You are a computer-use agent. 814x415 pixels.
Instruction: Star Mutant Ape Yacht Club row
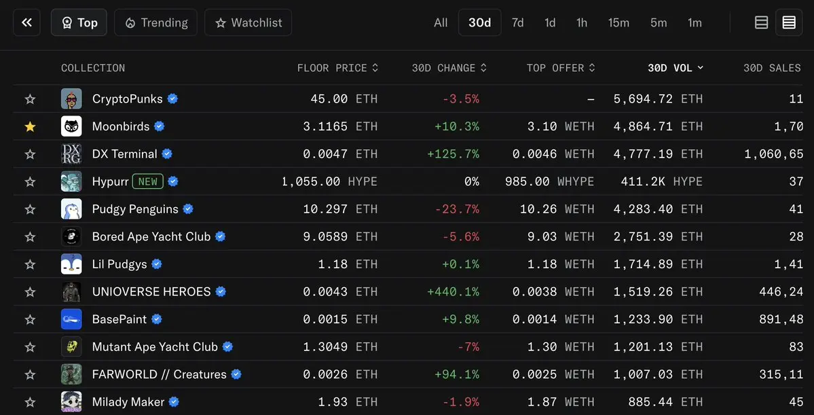[30, 346]
